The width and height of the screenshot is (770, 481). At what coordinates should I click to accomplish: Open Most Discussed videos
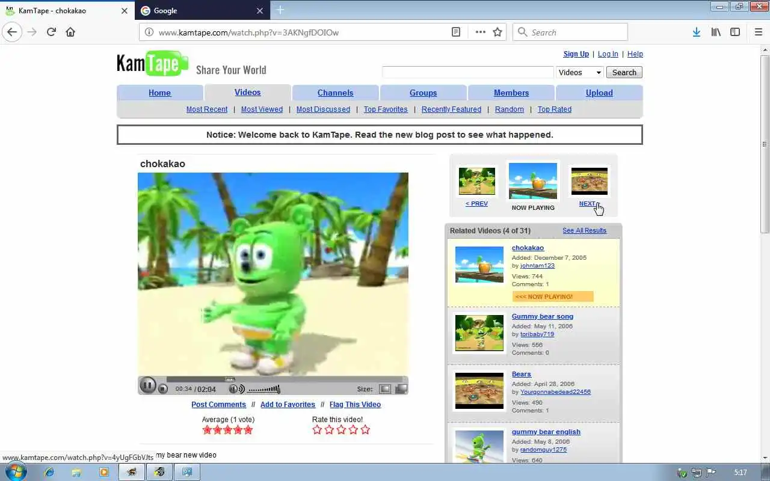tap(323, 109)
